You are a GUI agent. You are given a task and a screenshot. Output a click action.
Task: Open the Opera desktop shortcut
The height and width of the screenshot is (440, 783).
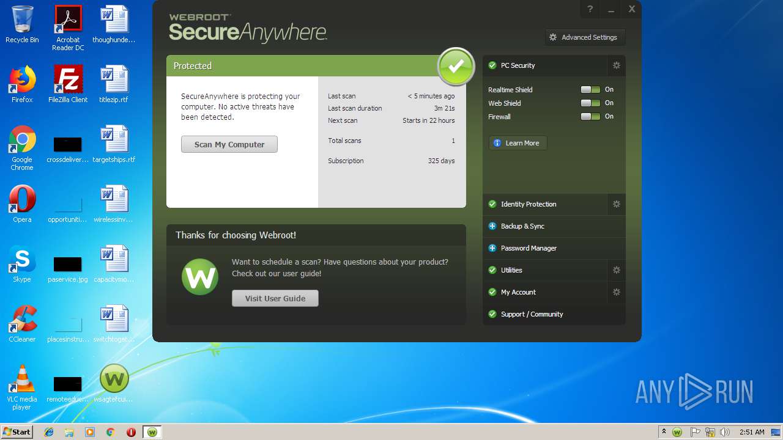point(22,204)
